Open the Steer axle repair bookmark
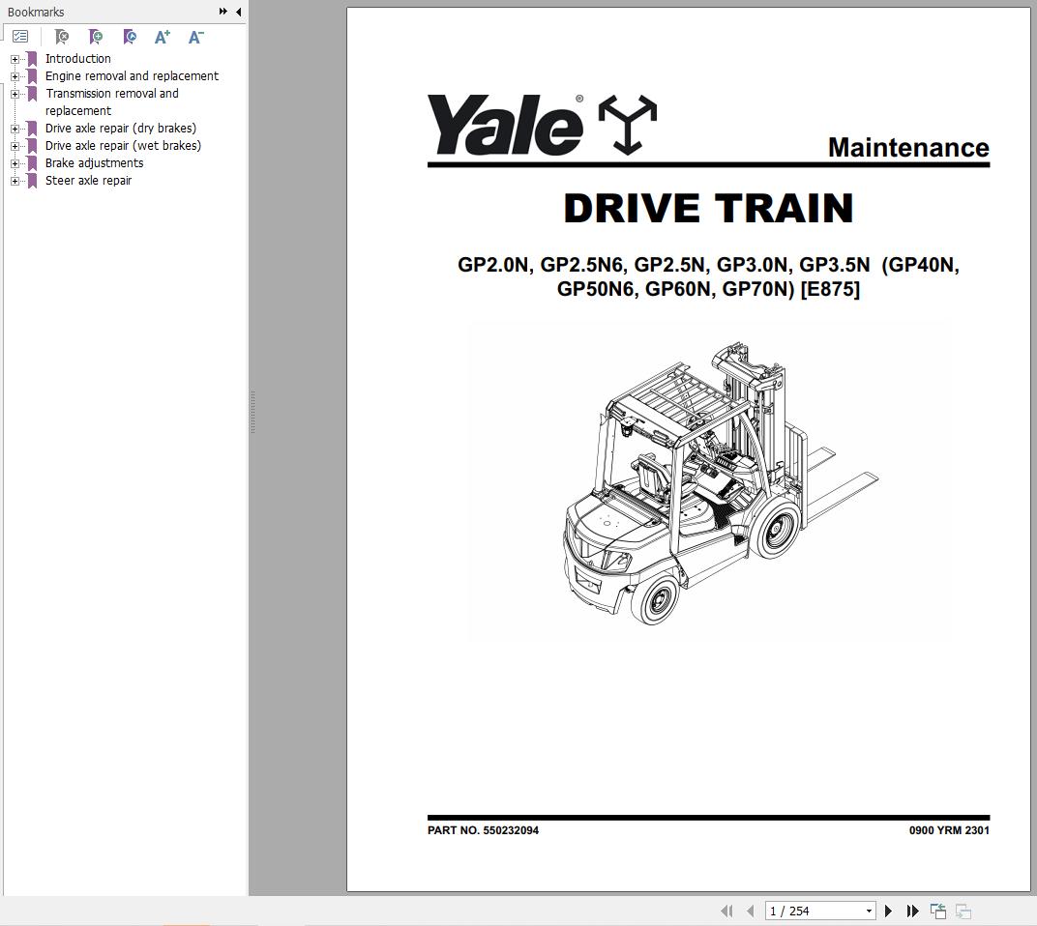1037x926 pixels. point(88,181)
